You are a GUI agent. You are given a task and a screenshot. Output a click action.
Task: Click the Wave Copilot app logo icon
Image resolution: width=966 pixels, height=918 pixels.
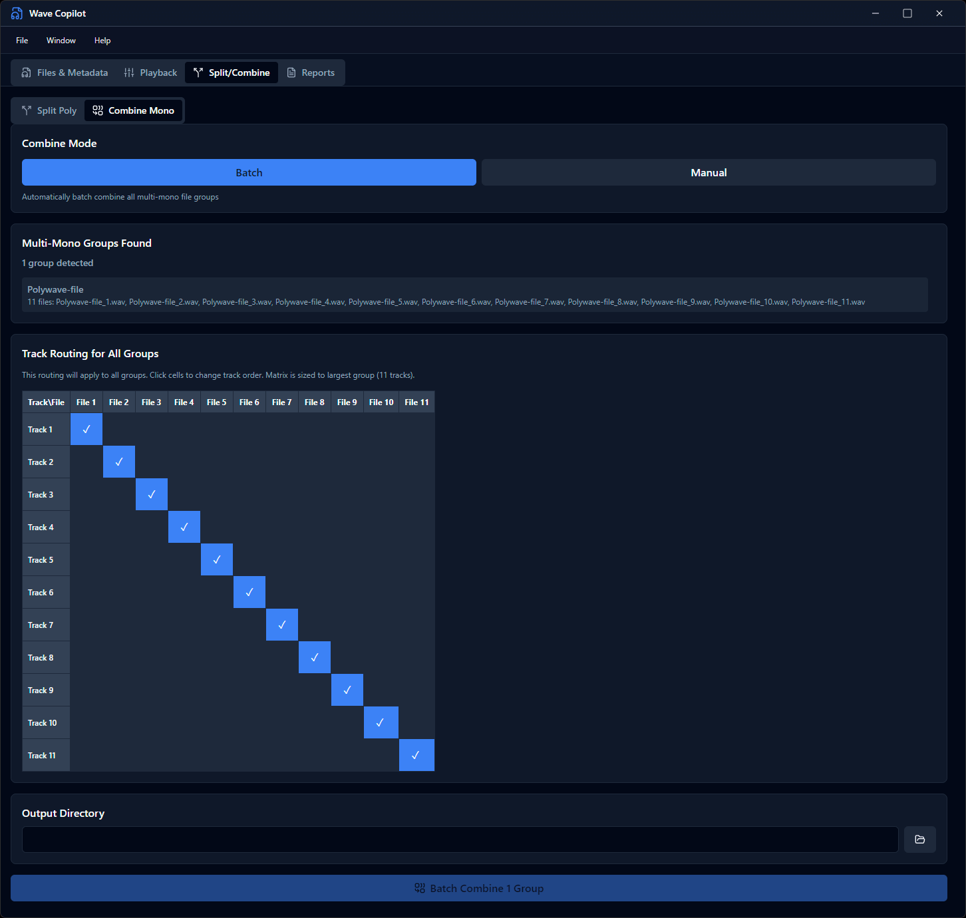(x=17, y=13)
